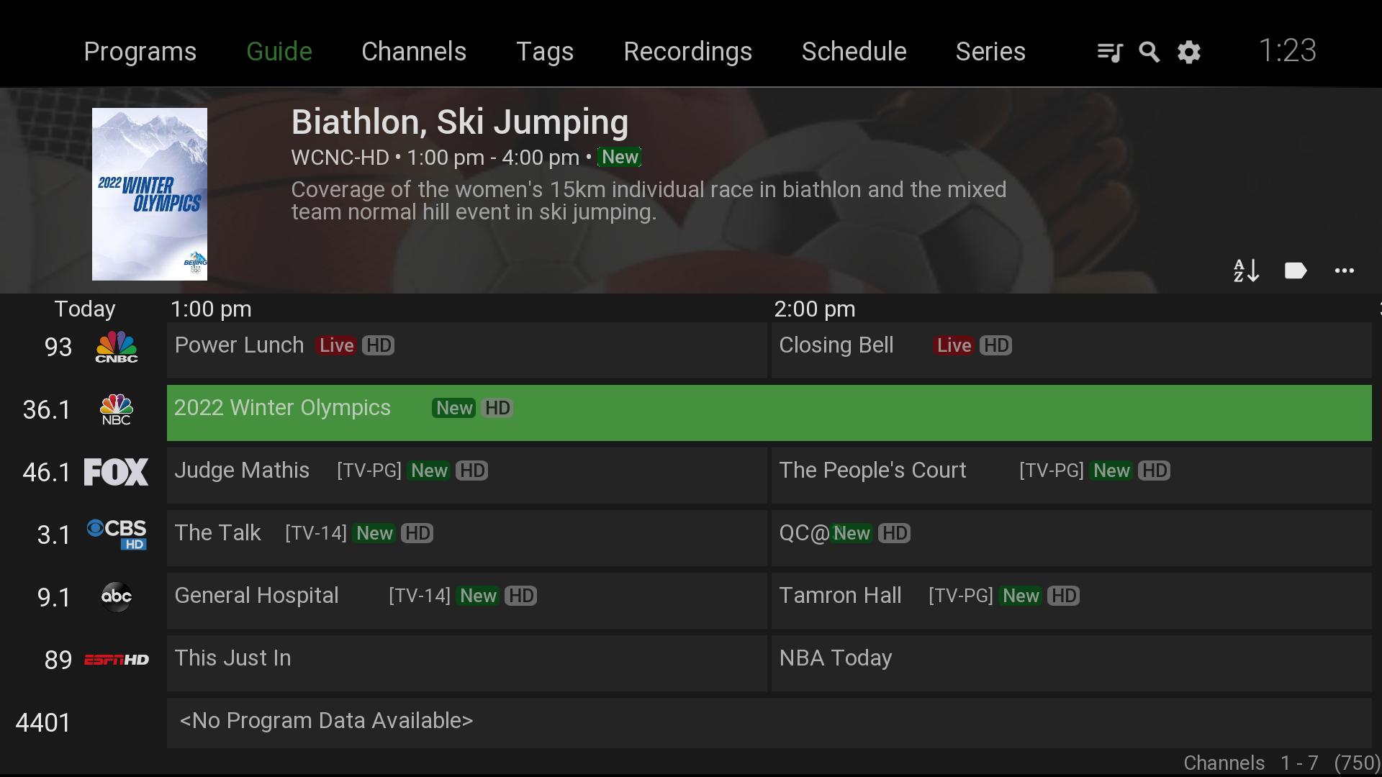Open settings gear icon

click(1188, 52)
